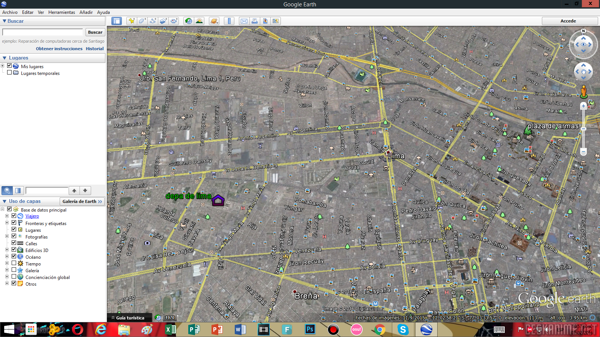Enable the Tiempo layer checkbox
Screen dimensions: 600x337
point(14,263)
